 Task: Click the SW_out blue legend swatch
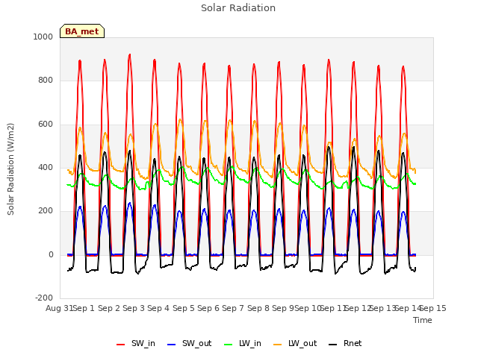coord(172,345)
